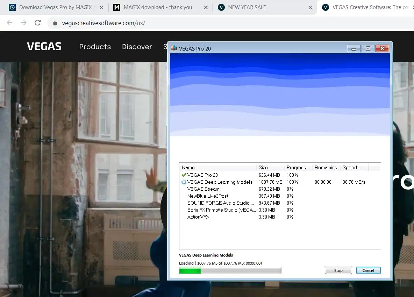This screenshot has width=414, height=297.
Task: Click the bold VEGAS Deep Learning Models status label
Action: pyautogui.click(x=206, y=255)
